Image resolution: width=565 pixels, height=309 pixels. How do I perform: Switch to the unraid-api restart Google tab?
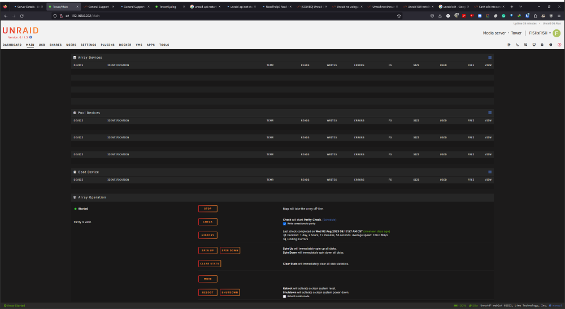205,6
